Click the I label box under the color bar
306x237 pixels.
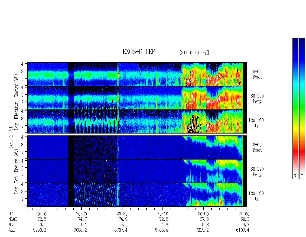[x=302, y=176]
